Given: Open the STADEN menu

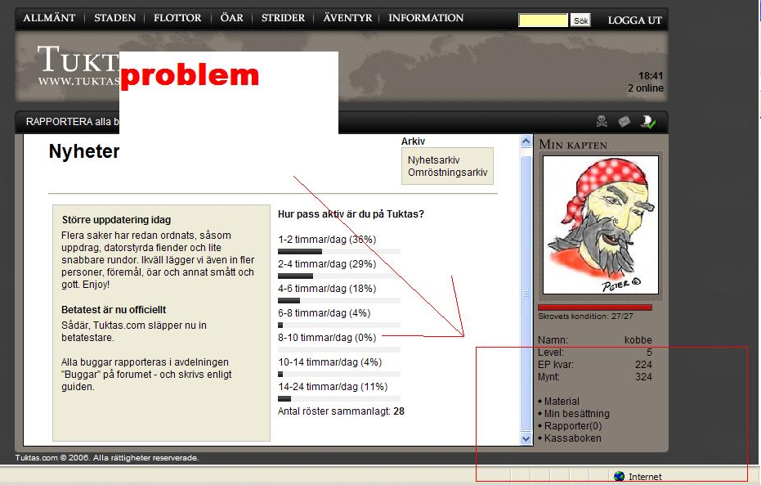Looking at the screenshot, I should 115,18.
